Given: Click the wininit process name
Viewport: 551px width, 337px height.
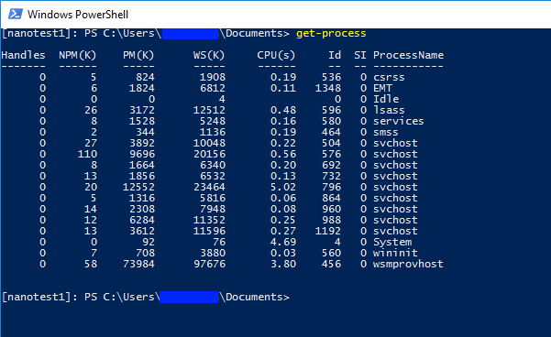Looking at the screenshot, I should pos(395,253).
